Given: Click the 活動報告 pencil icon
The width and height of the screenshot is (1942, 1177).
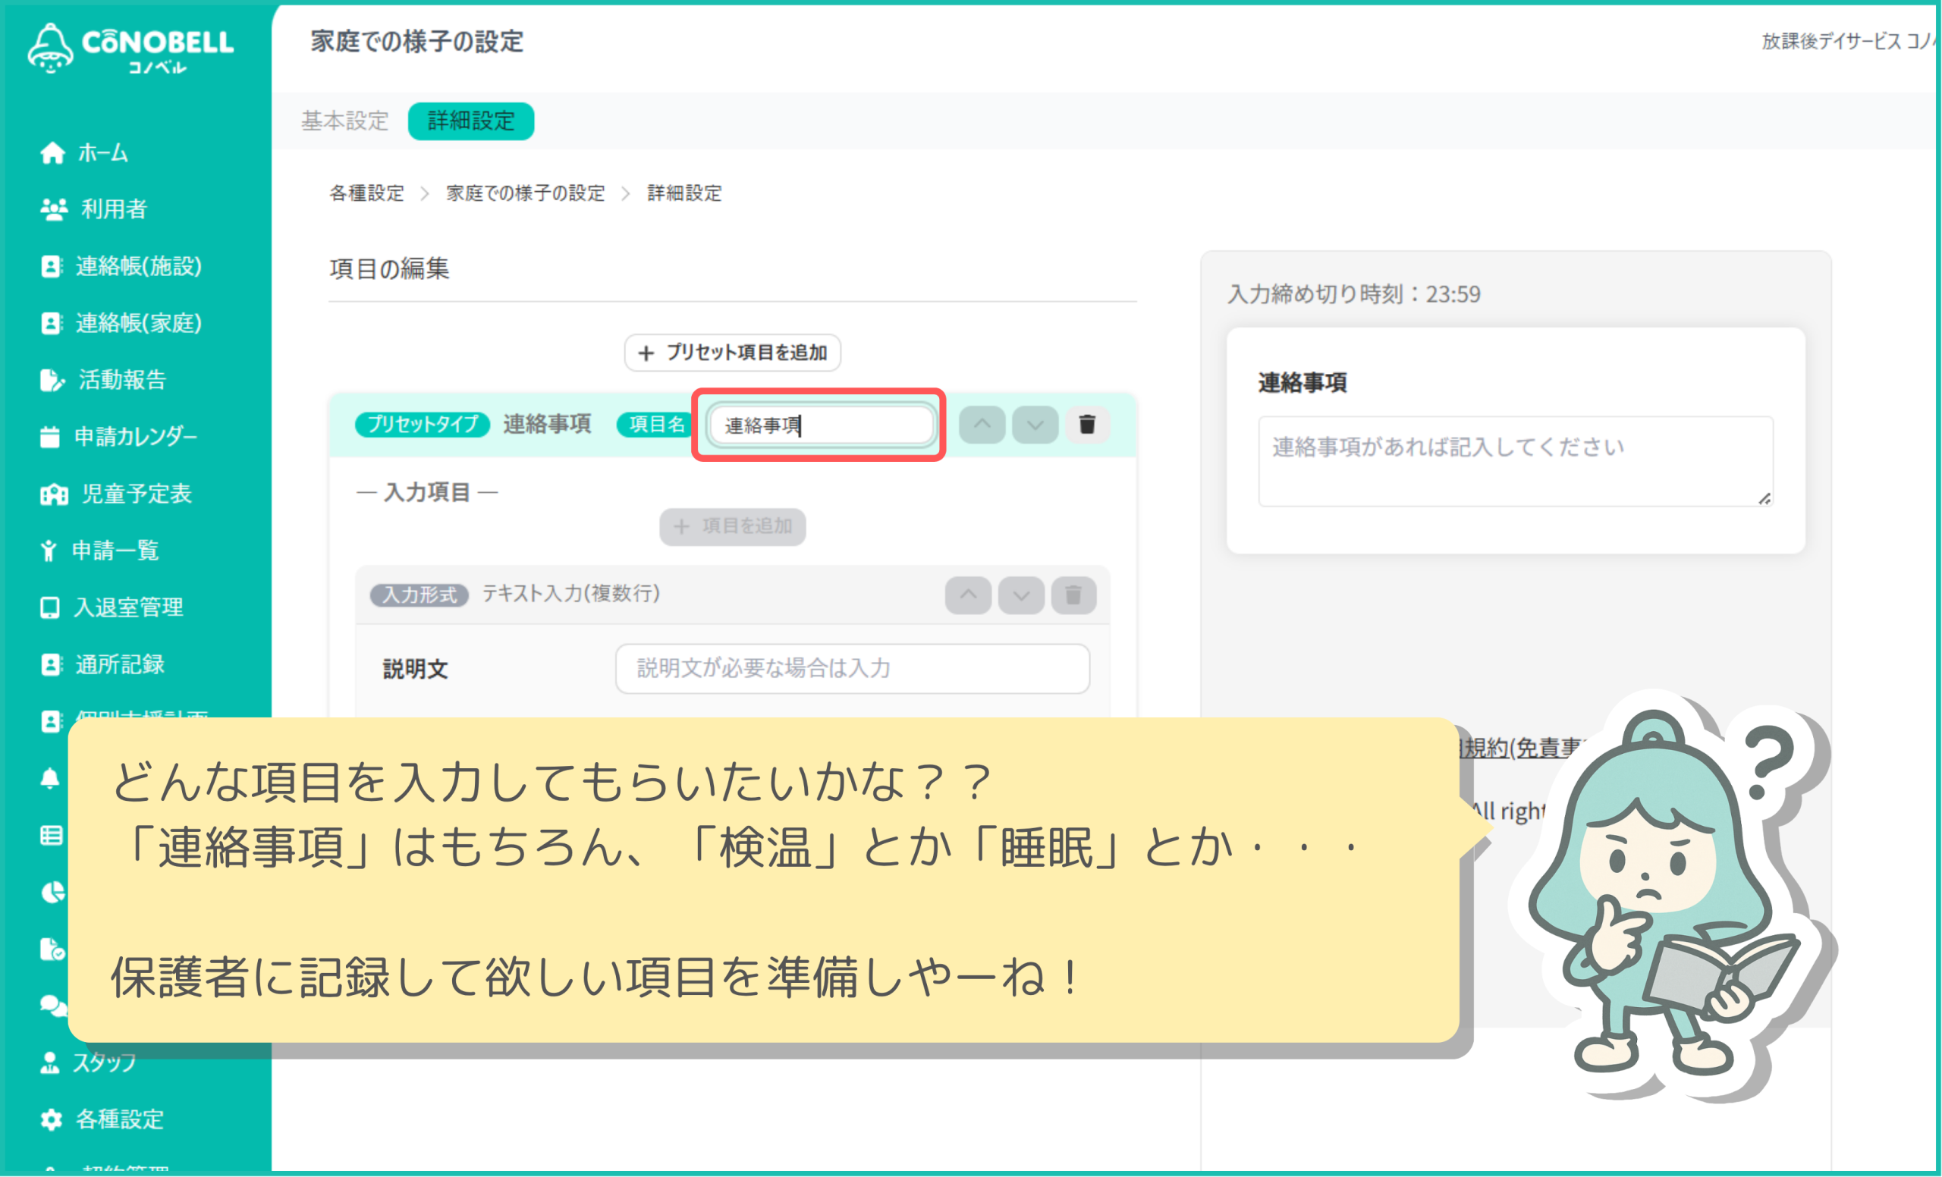Looking at the screenshot, I should pos(52,381).
